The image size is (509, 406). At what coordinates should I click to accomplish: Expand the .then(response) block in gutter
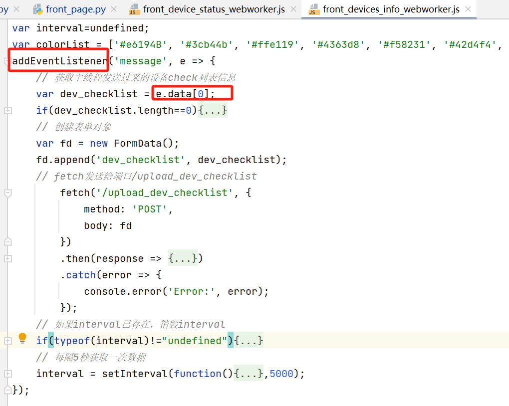[x=8, y=259]
